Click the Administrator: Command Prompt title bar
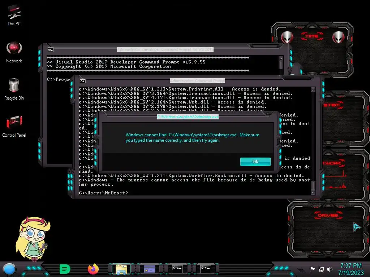This screenshot has width=370, height=277. pyautogui.click(x=198, y=81)
